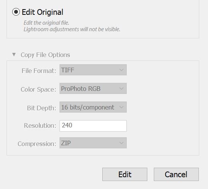Click the Edit Original option label
This screenshot has width=208, height=189.
coord(42,12)
